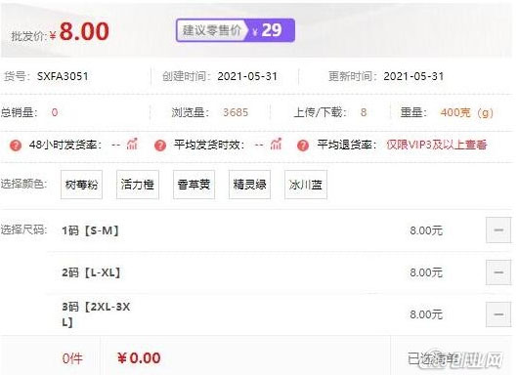Select the 树莓粉 color option

pyautogui.click(x=81, y=185)
